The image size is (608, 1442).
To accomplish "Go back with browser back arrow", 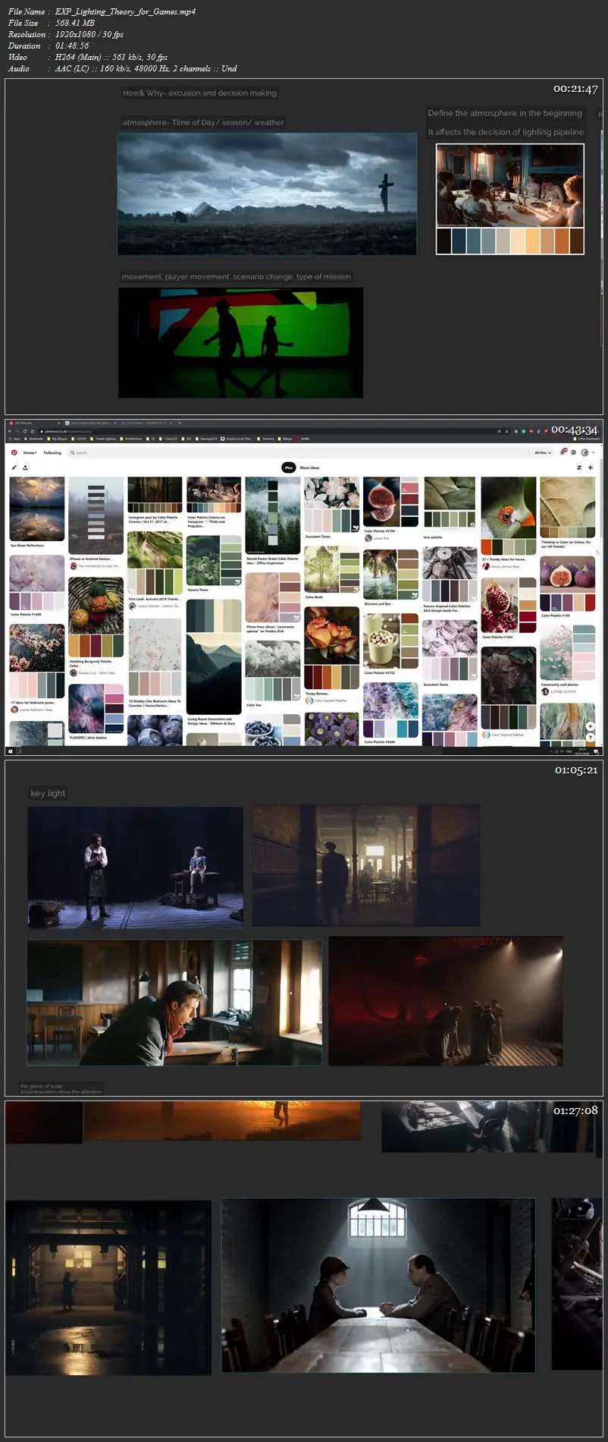I will coord(8,431).
